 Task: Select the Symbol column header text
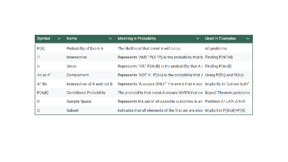44,39
